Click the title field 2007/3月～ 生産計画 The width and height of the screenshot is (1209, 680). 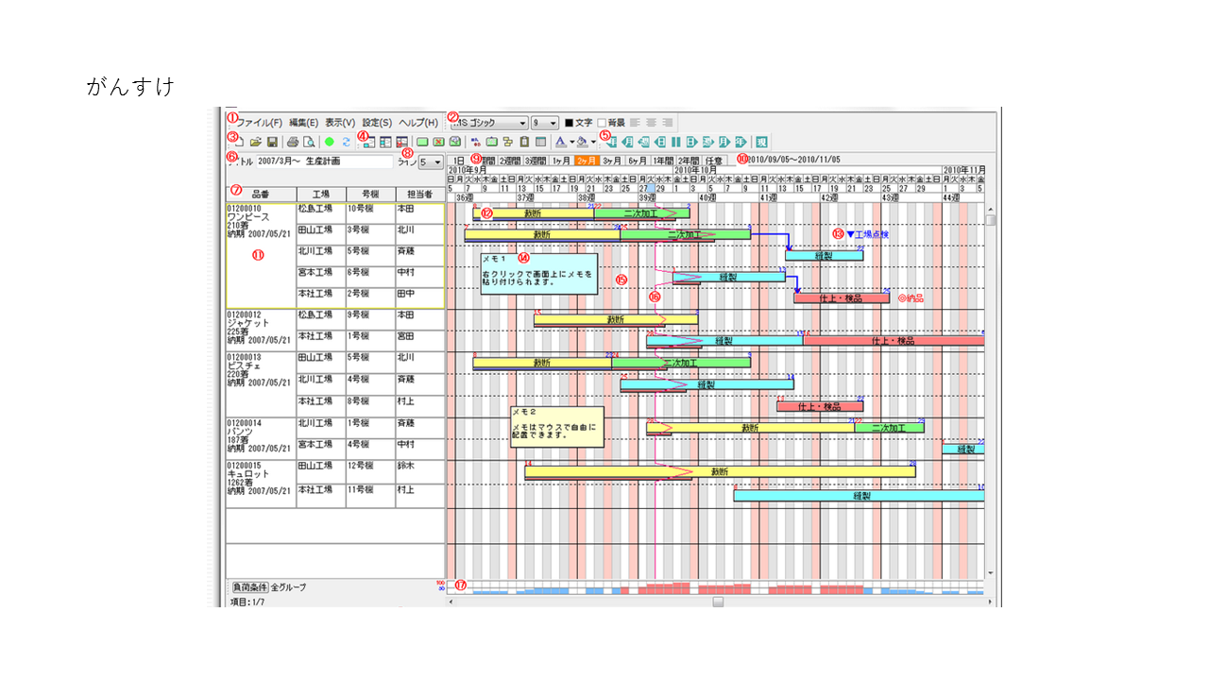(325, 161)
